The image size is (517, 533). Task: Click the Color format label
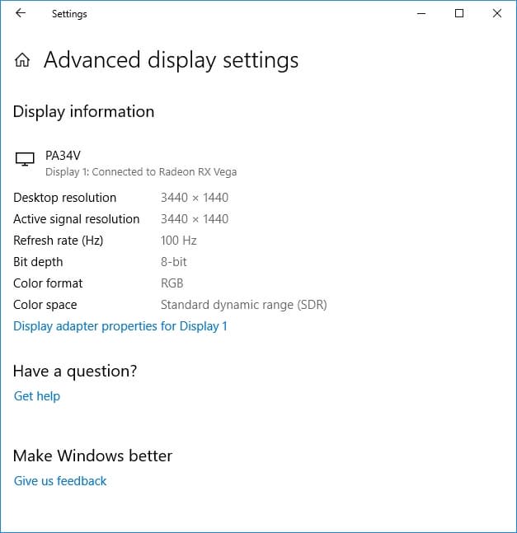48,283
